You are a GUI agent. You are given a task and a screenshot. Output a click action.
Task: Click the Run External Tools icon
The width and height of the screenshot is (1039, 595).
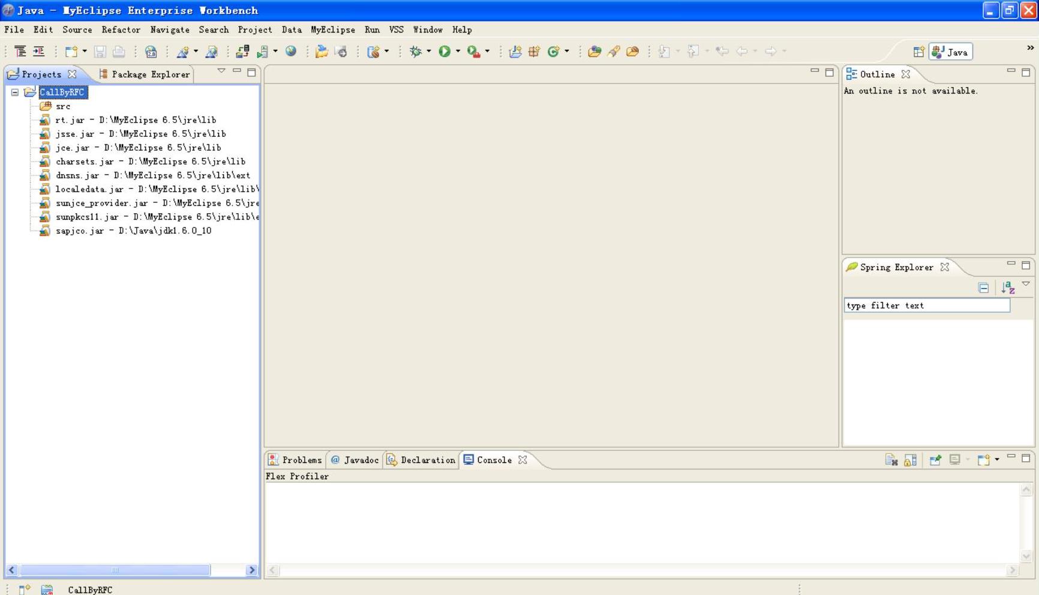473,52
